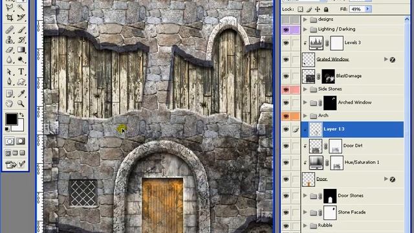Expand the designs group

[x=305, y=19]
